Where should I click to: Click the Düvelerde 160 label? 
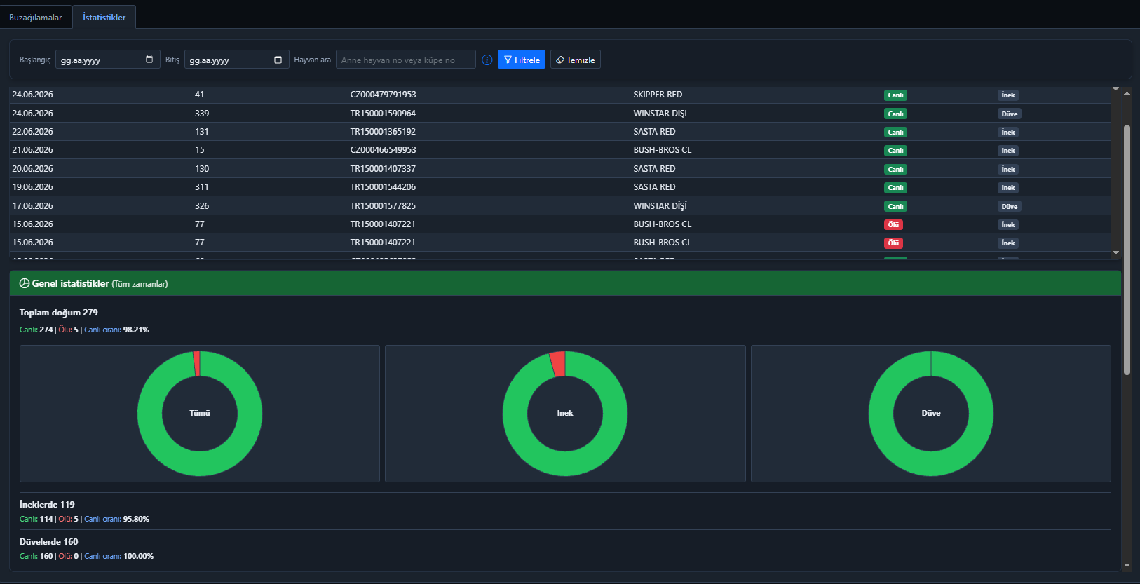point(49,542)
